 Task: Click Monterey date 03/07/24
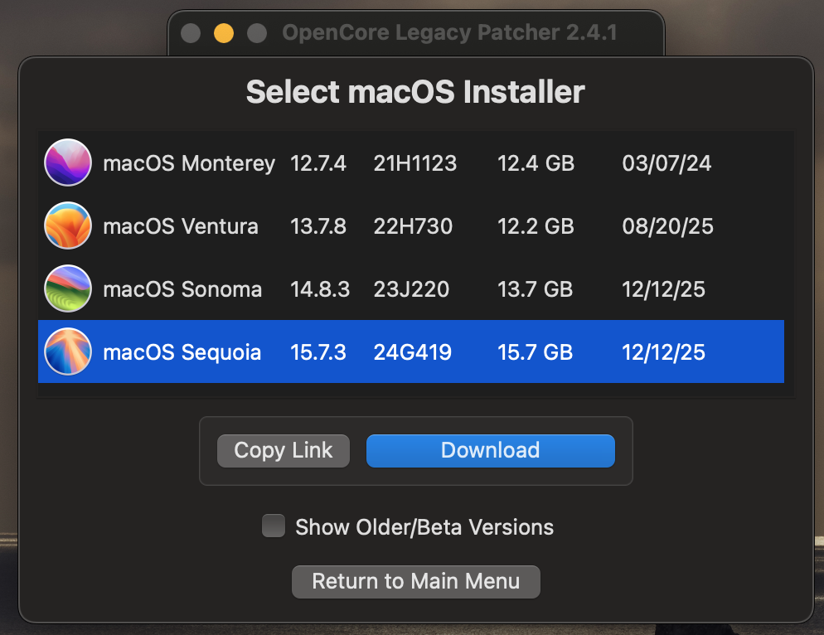(666, 163)
